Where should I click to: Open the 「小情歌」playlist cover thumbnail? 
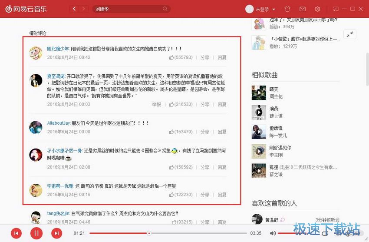tap(259, 43)
